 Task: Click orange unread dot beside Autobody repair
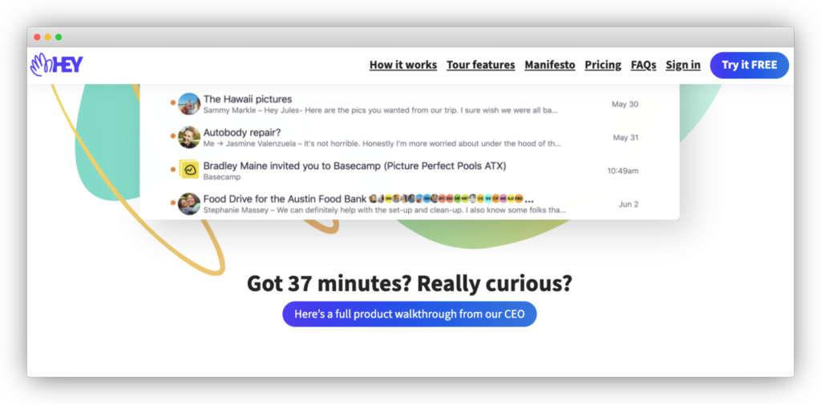(173, 137)
